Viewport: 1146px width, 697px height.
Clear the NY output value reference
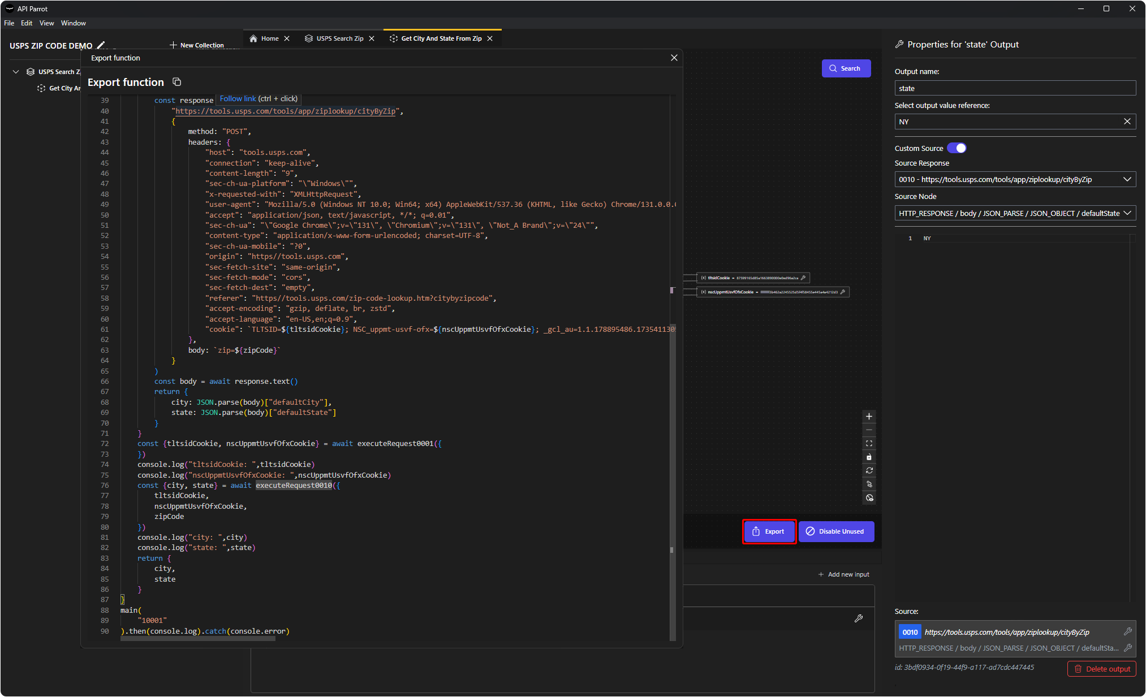[x=1127, y=122]
